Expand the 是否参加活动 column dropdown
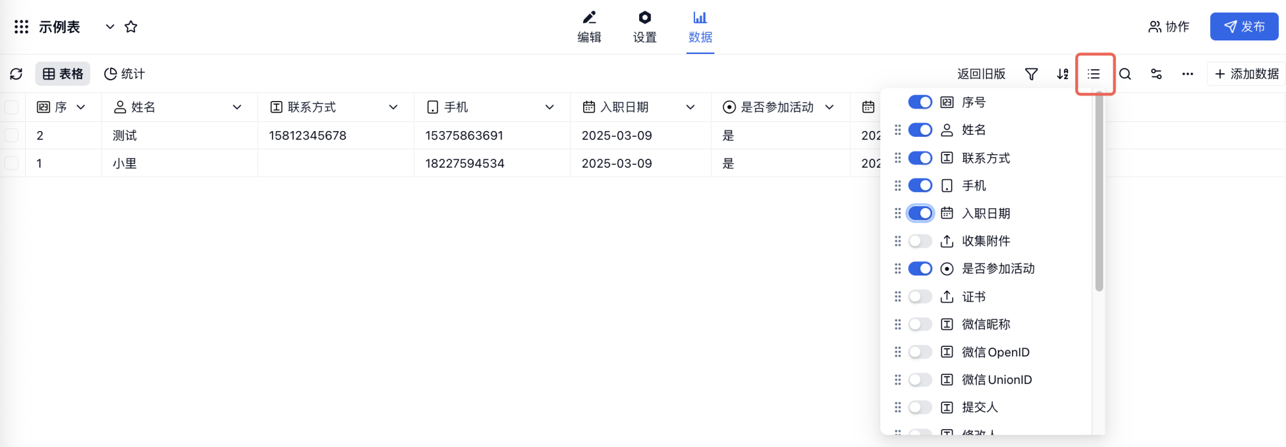Image resolution: width=1286 pixels, height=447 pixels. (x=829, y=107)
